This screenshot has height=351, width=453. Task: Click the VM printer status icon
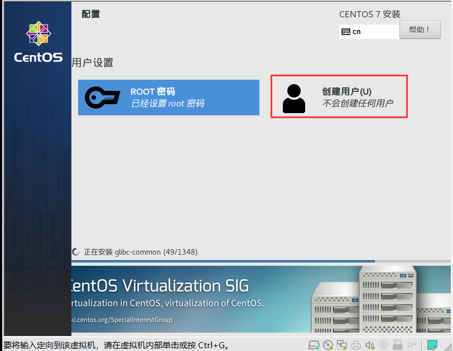click(355, 345)
